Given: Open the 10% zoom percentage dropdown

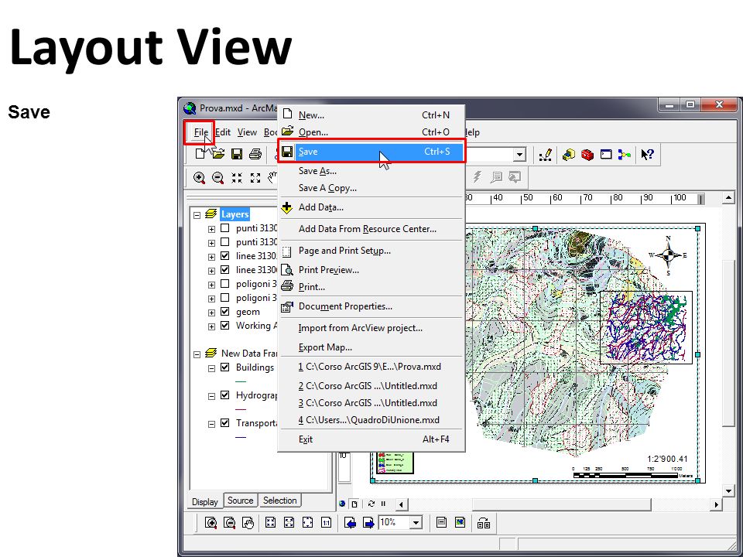Looking at the screenshot, I should point(416,523).
